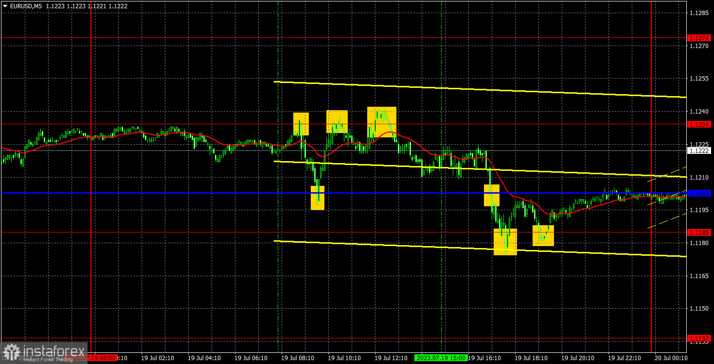Screen dimensions: 714x364
Task: Click the 19 Jul 06:10 time label
Action: click(251, 358)
